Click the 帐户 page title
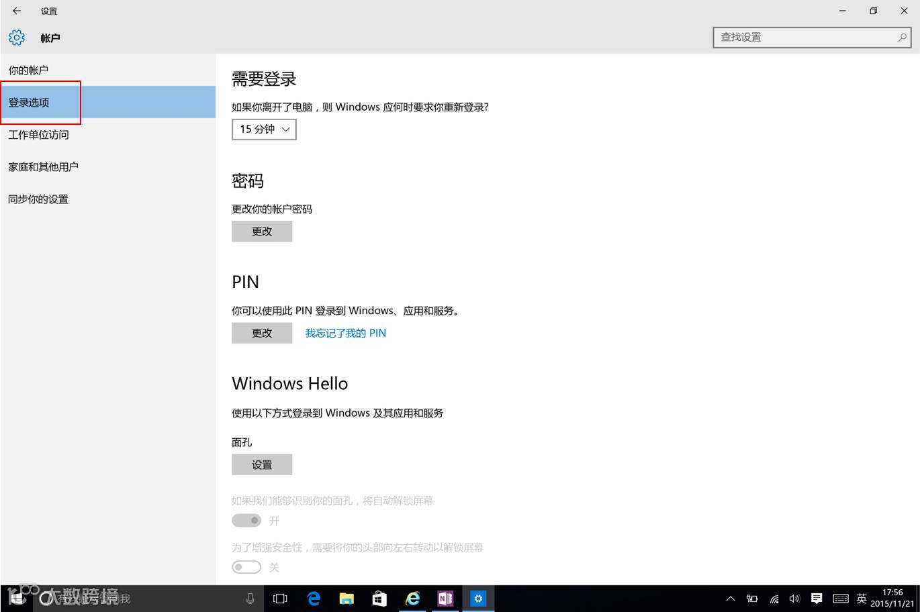The height and width of the screenshot is (612, 920). [50, 38]
